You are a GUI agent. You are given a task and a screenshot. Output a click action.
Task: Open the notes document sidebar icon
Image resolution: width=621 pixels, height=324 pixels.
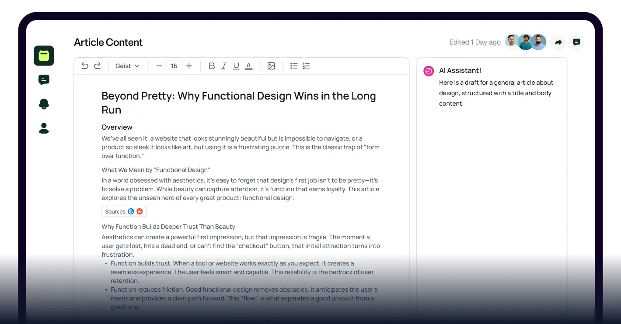click(x=43, y=56)
